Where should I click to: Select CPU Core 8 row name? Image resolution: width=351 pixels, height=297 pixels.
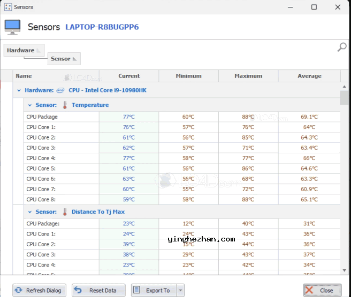click(41, 199)
